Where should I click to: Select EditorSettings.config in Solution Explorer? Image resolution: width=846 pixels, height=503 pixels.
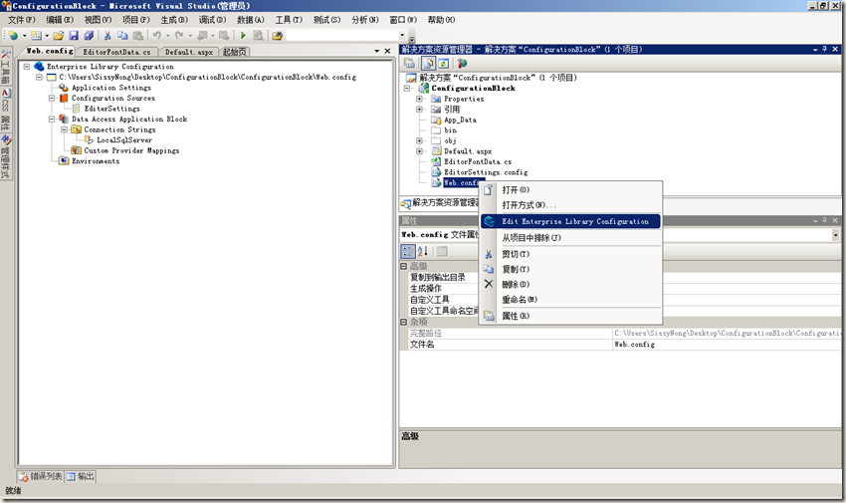pos(486,172)
